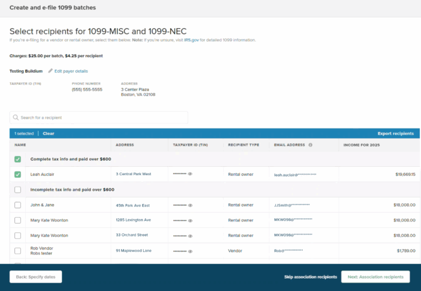Click the info icon next to Email Address header
This screenshot has height=291, width=421.
tap(310, 145)
